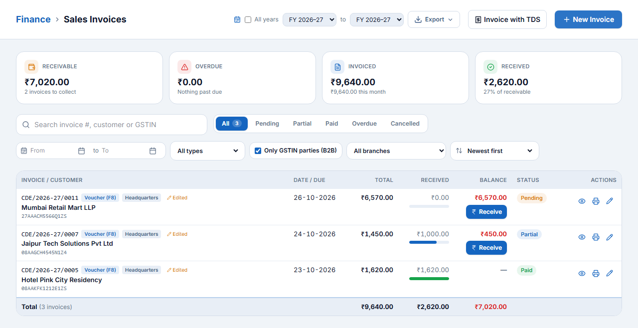The width and height of the screenshot is (638, 328).
Task: Edit the Jaipur Tech Solutions invoice
Action: pos(610,237)
